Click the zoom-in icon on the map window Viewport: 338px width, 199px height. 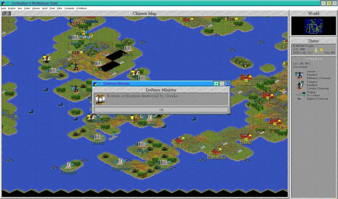point(4,13)
